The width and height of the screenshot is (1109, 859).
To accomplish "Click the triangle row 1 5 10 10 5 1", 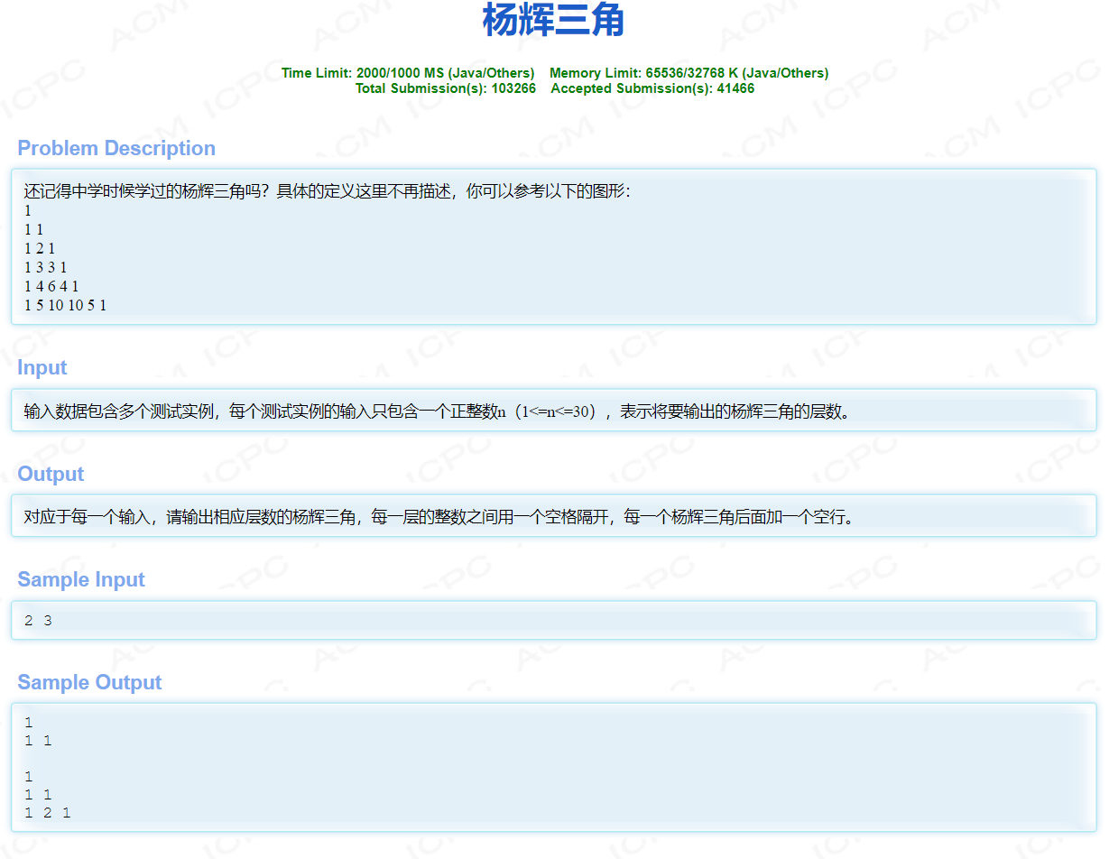I will pos(65,305).
